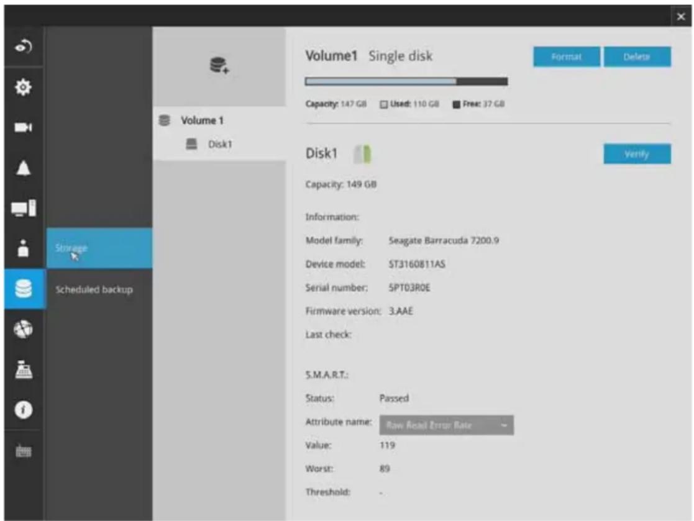Viewport: 694px width, 521px height.
Task: Click the ST3160811AS device model value
Action: [417, 264]
